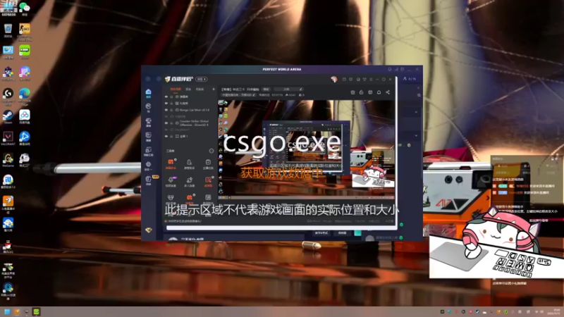Open the Microsoft Edge desktop shortcut
The height and width of the screenshot is (317, 564).
25,96
